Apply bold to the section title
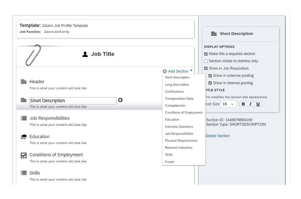This screenshot has width=301, height=199. (243, 104)
